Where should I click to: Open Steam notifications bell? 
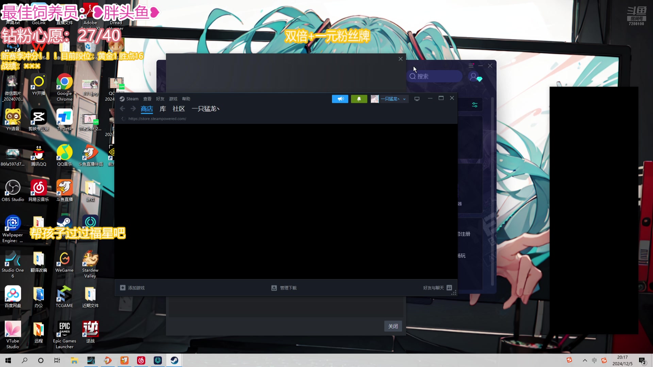359,99
